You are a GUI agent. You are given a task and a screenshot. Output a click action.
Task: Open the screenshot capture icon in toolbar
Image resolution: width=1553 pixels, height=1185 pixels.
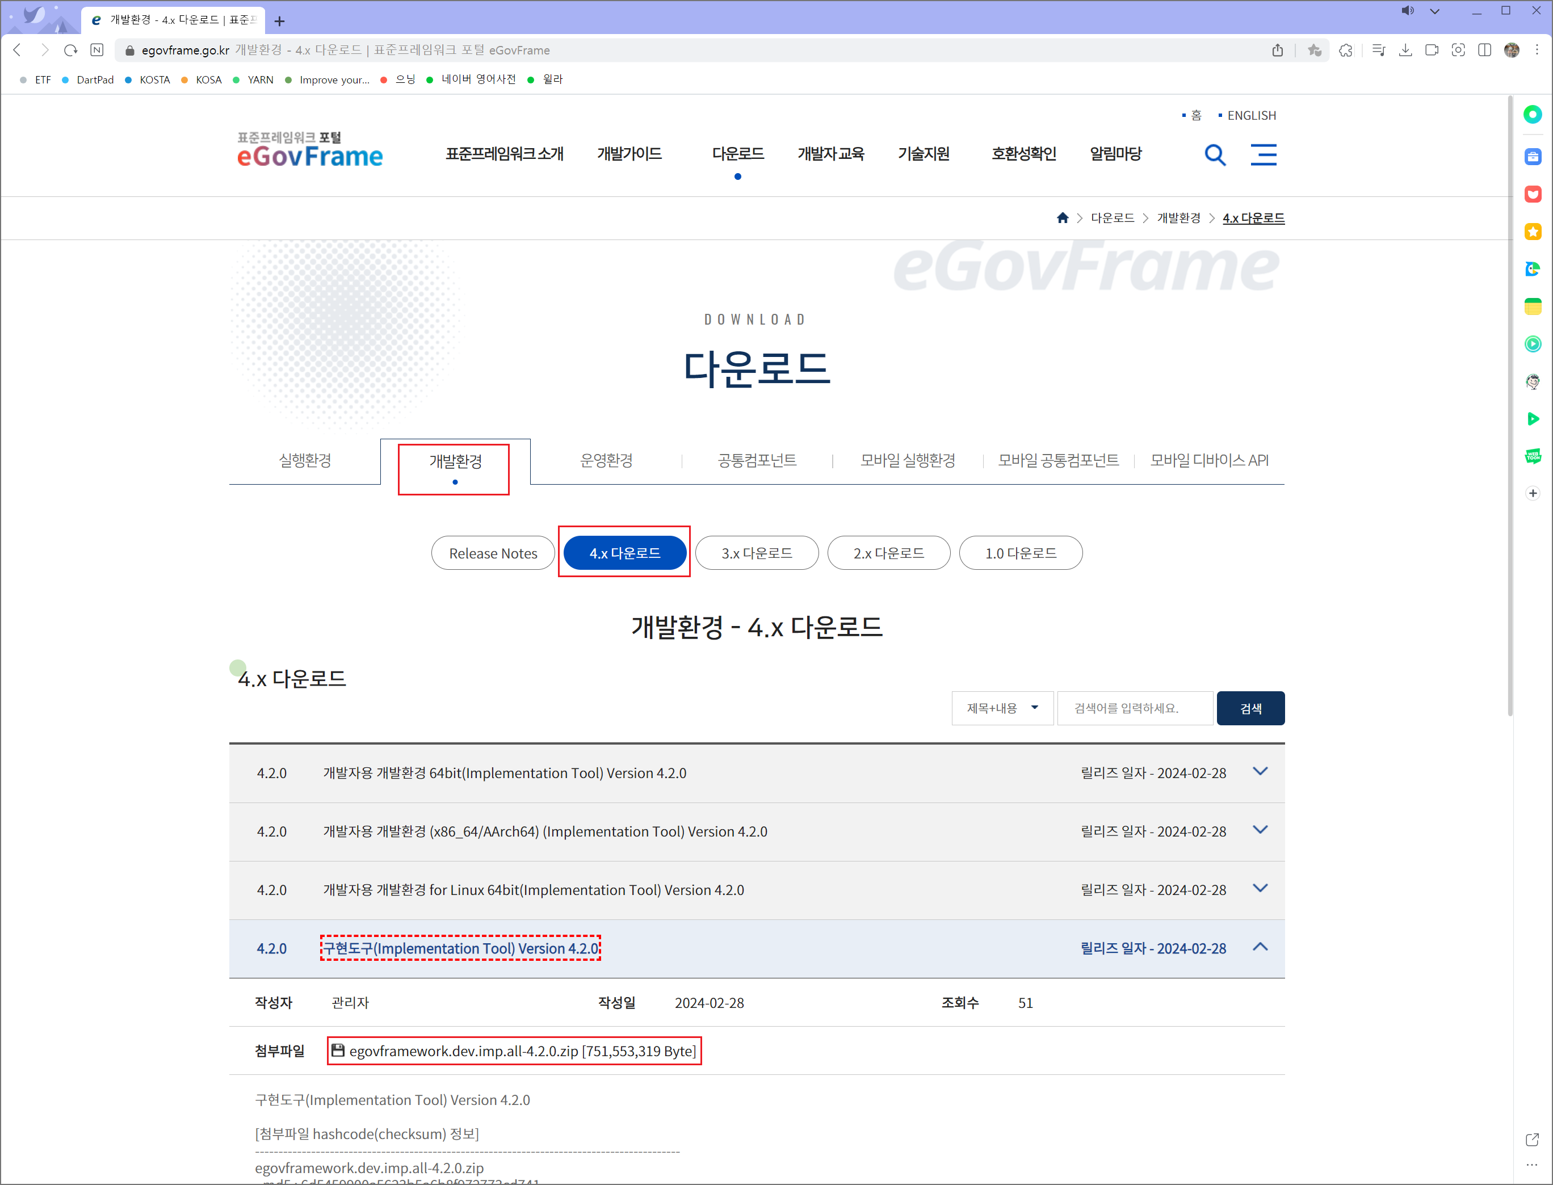click(x=1458, y=50)
